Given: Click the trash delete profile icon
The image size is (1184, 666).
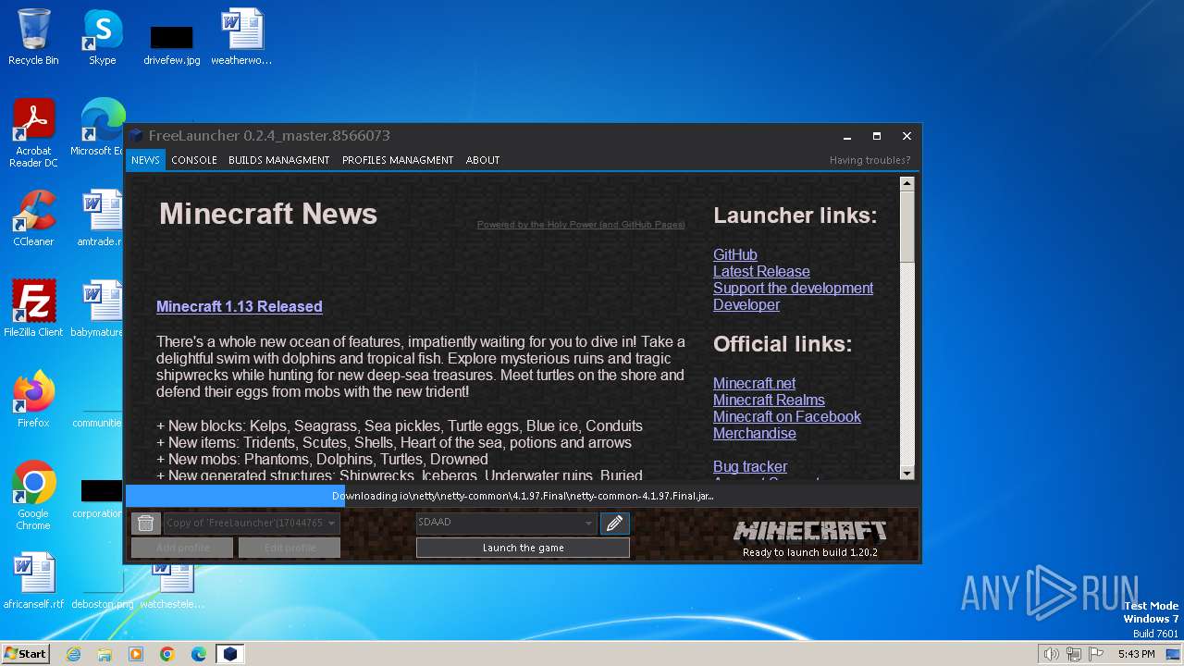Looking at the screenshot, I should coord(145,524).
